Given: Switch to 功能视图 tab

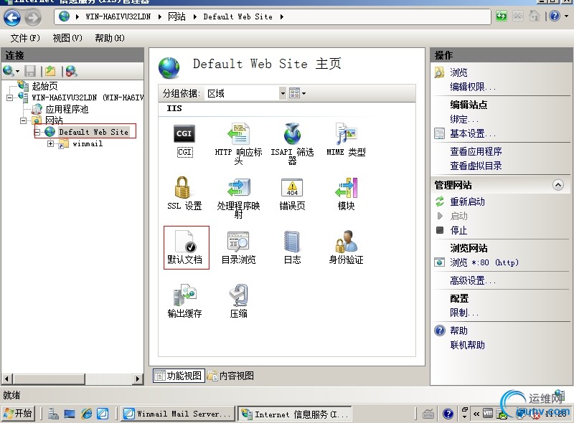Looking at the screenshot, I should coord(179,376).
